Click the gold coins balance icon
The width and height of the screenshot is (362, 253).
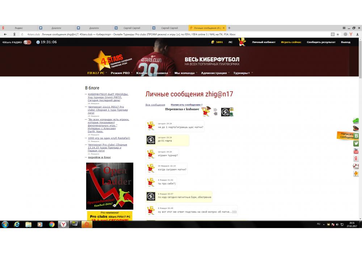213,42
